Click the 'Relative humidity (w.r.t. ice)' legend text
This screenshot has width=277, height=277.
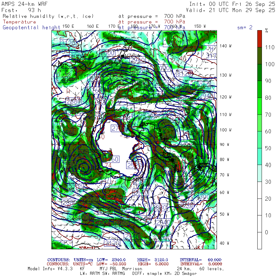[48, 16]
